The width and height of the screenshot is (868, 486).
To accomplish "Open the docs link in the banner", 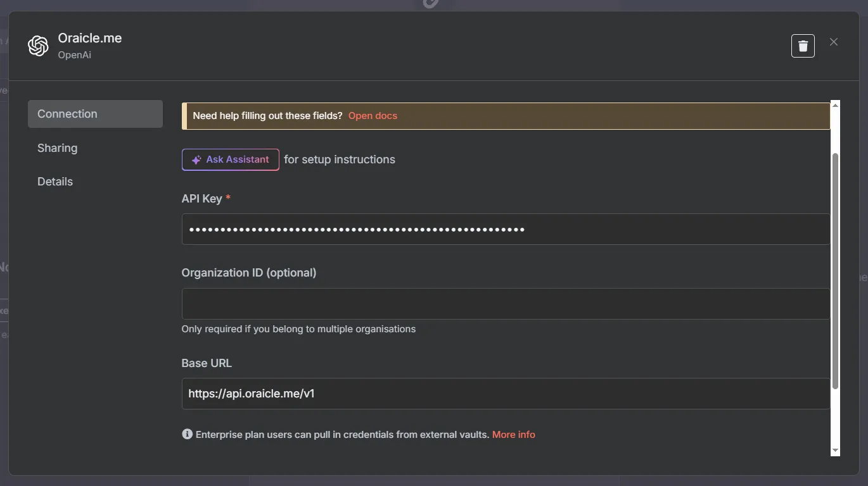I will coord(373,116).
